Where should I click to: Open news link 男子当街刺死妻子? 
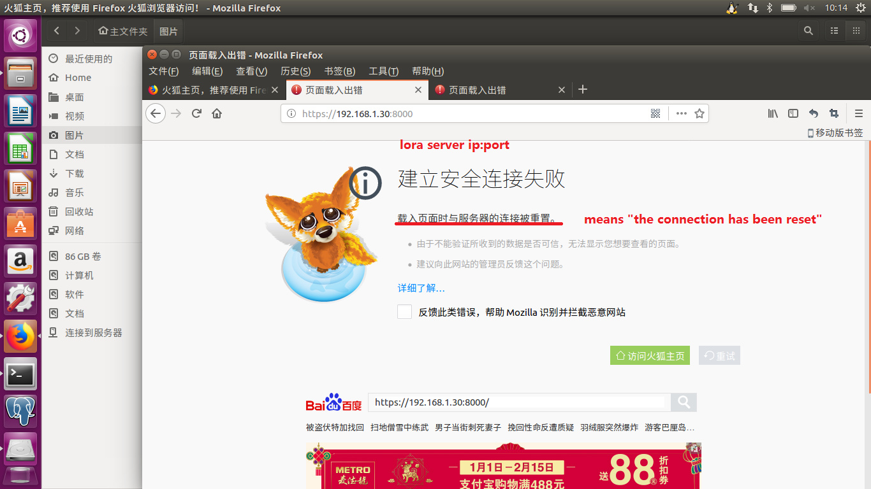[468, 427]
